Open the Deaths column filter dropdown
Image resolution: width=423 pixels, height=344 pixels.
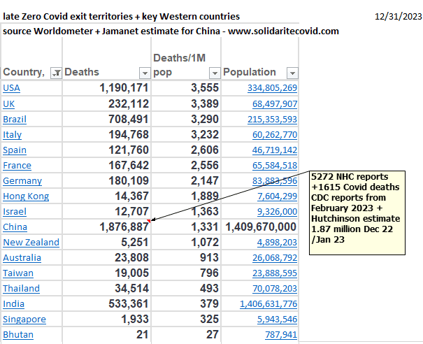(145, 73)
